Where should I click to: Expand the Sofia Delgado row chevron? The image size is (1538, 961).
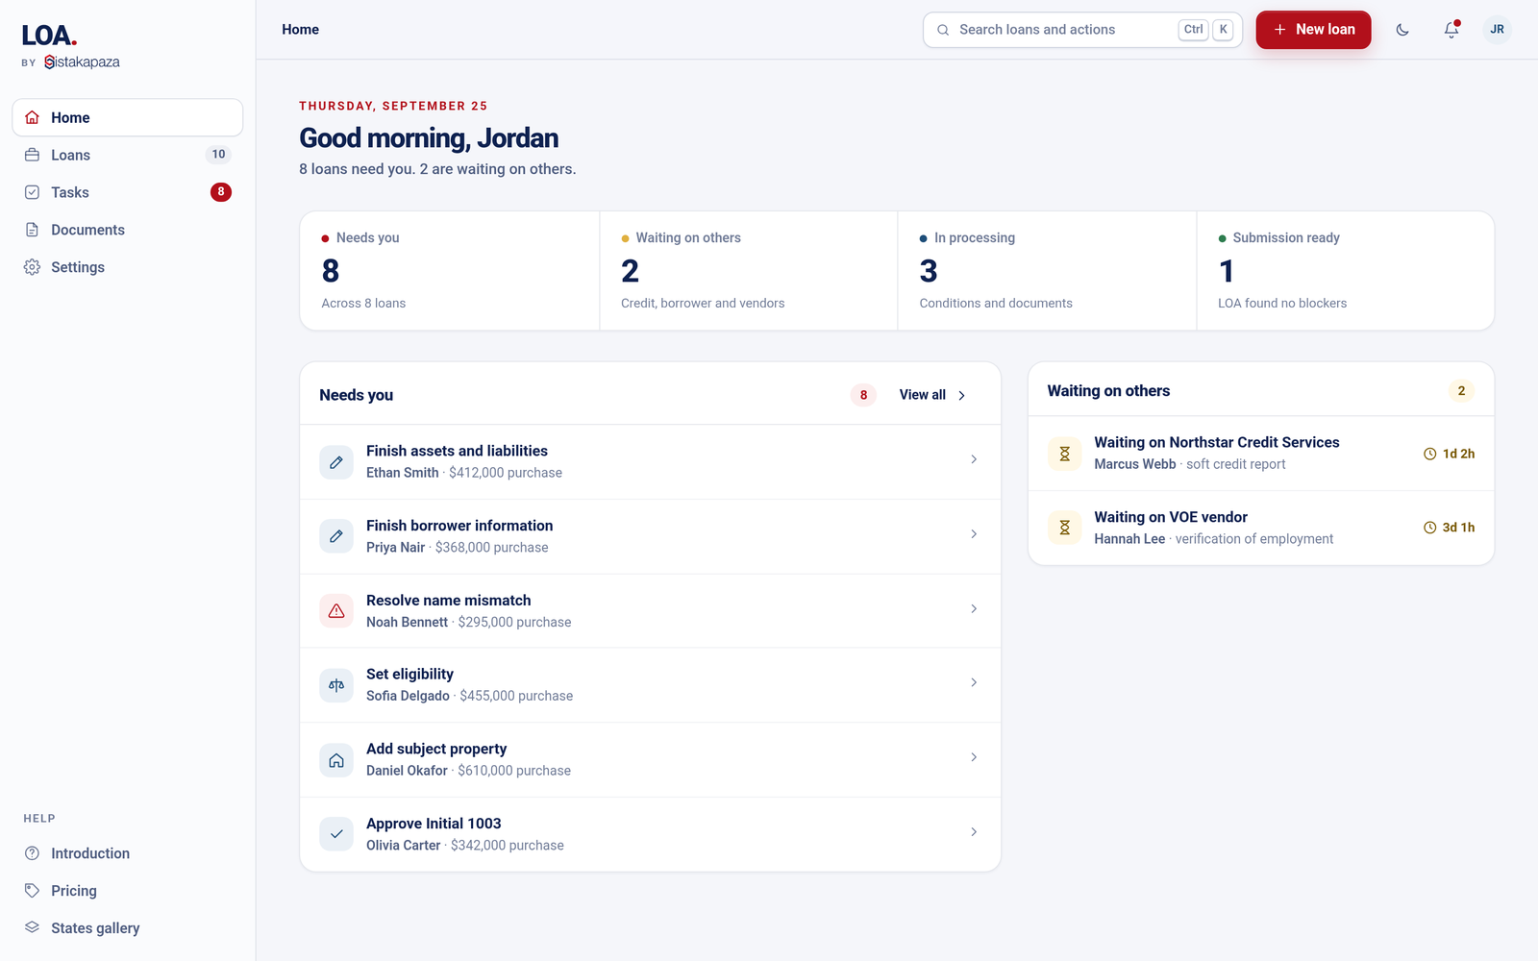tap(974, 682)
